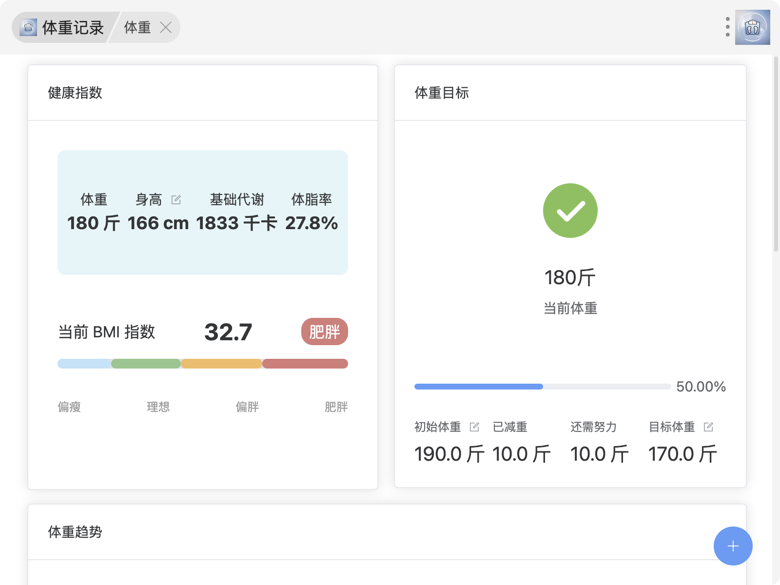780x585 pixels.
Task: Click the light blue 偏瘦 BMI segment
Action: (x=84, y=364)
